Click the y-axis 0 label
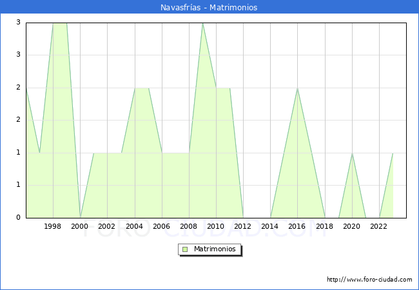The width and height of the screenshot is (419, 290). (19, 218)
